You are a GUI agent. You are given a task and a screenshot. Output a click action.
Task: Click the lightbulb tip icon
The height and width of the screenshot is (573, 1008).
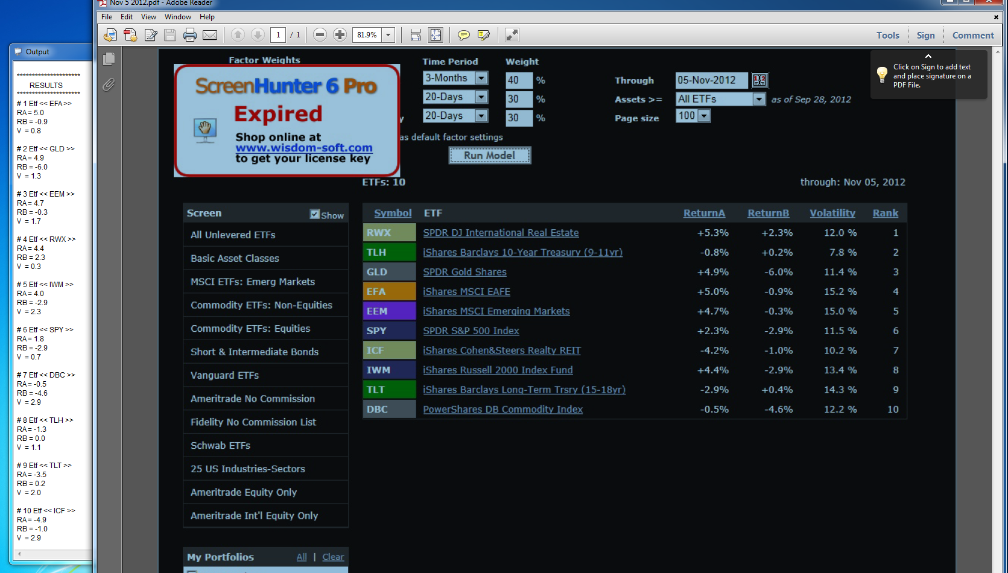pyautogui.click(x=882, y=75)
